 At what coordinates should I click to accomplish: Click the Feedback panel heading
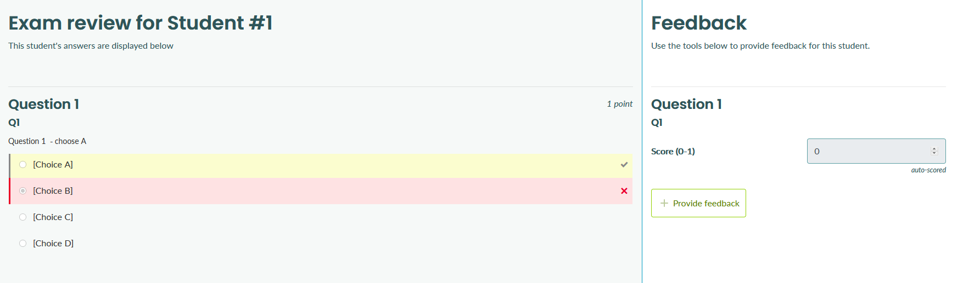(x=699, y=23)
